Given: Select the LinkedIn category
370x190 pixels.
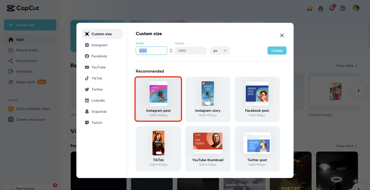Looking at the screenshot, I should click(102, 101).
